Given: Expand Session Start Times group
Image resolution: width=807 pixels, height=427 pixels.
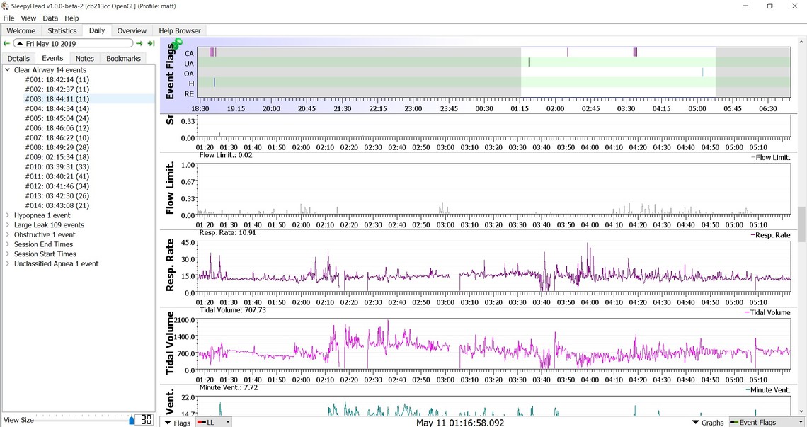Looking at the screenshot, I should click(x=8, y=254).
